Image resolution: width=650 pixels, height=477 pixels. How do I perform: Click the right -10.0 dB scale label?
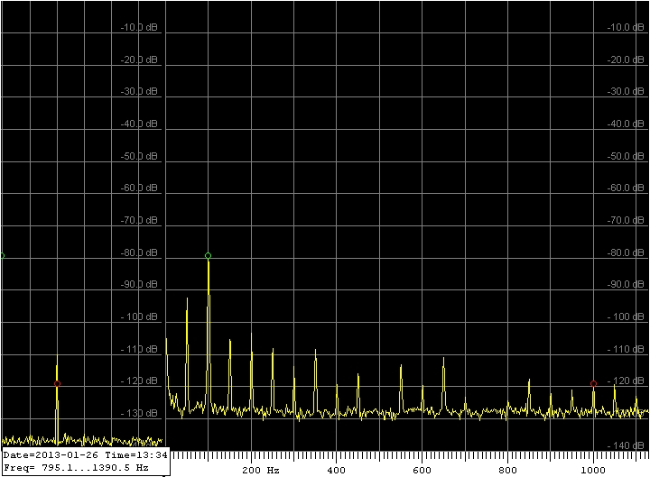tap(626, 27)
